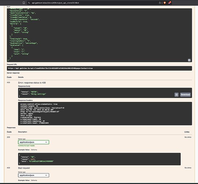This screenshot has height=184, width=198.
Task: Click the 'Wrong settings' reason value
Action: pos(38,94)
